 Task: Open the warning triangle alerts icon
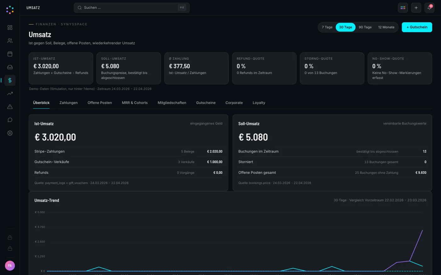[x=10, y=107]
